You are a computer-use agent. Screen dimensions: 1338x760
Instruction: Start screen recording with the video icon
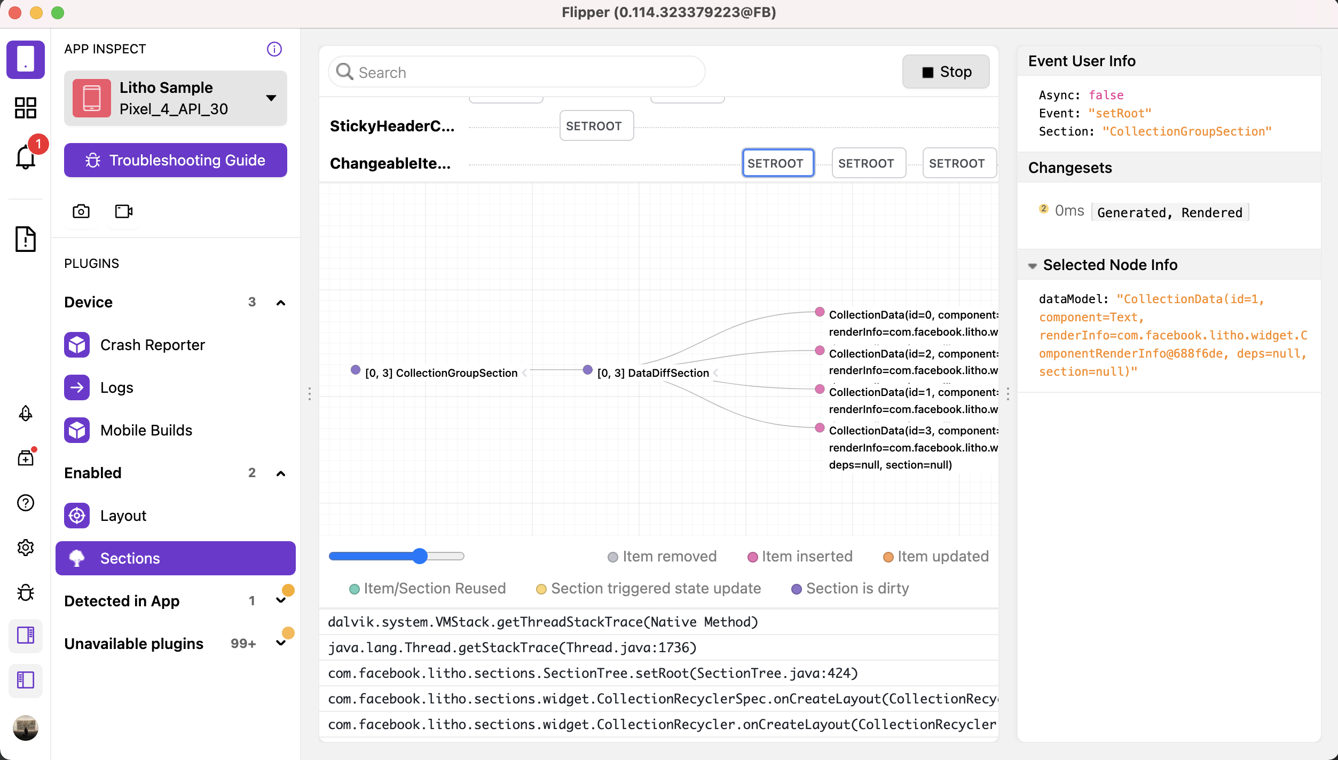click(x=123, y=211)
